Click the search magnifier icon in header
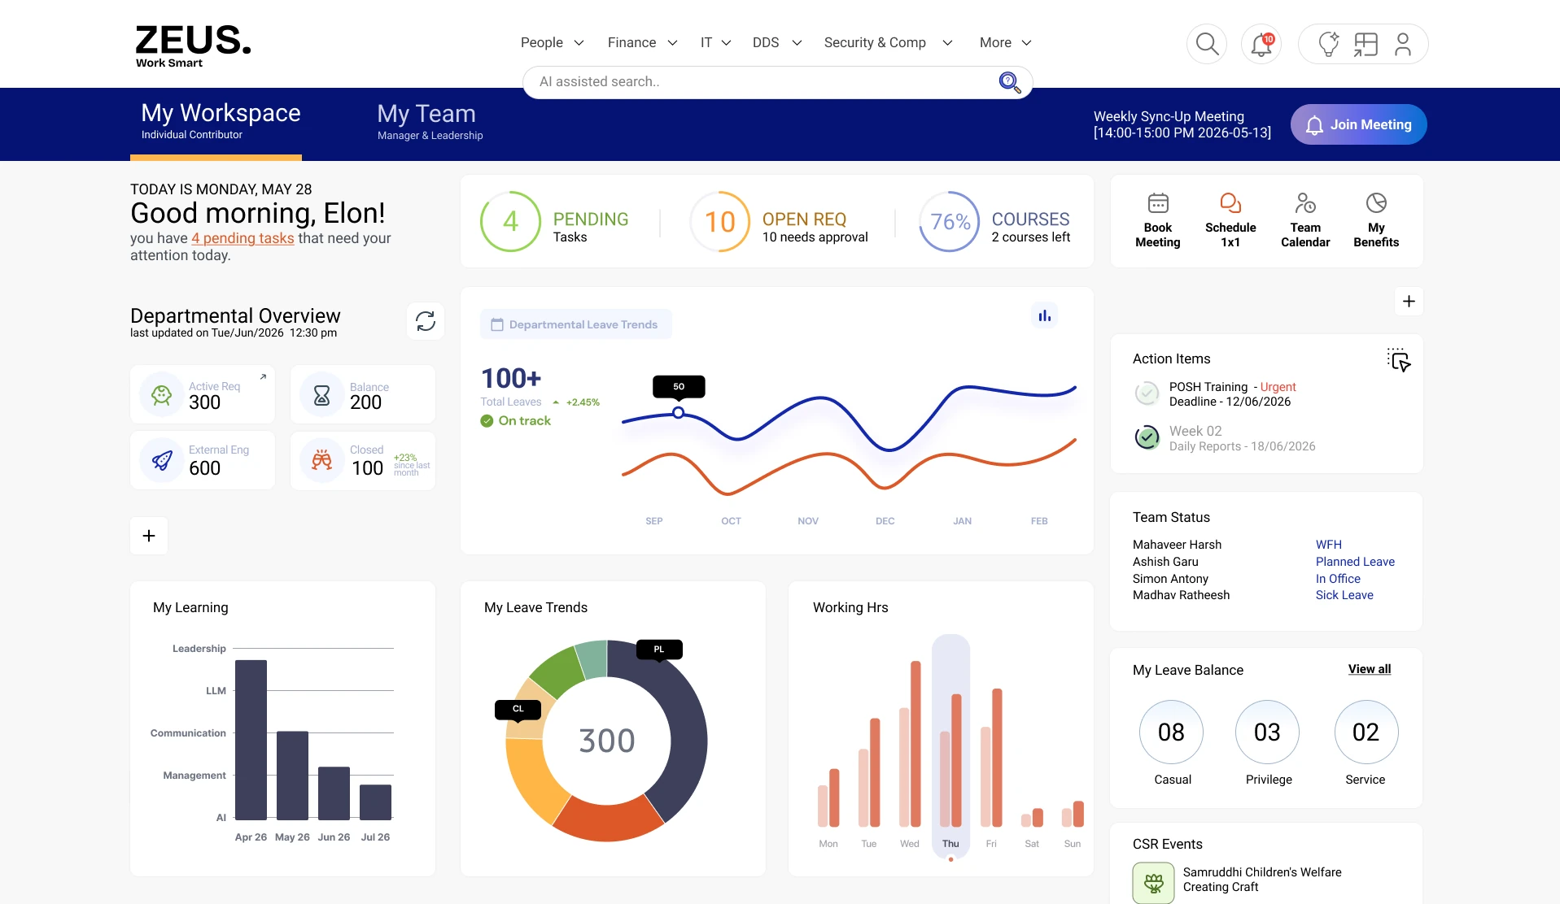This screenshot has height=904, width=1560. 1207,44
